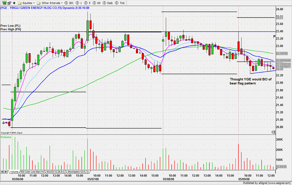
Task: Switch to the 1-minute interval
Action: tap(78, 3)
